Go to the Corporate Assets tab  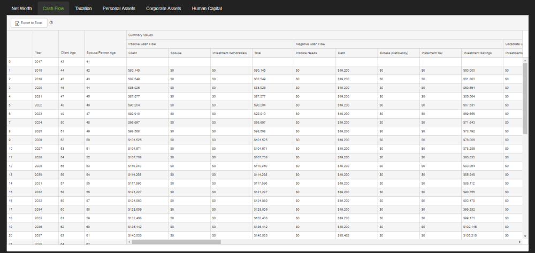click(x=164, y=9)
